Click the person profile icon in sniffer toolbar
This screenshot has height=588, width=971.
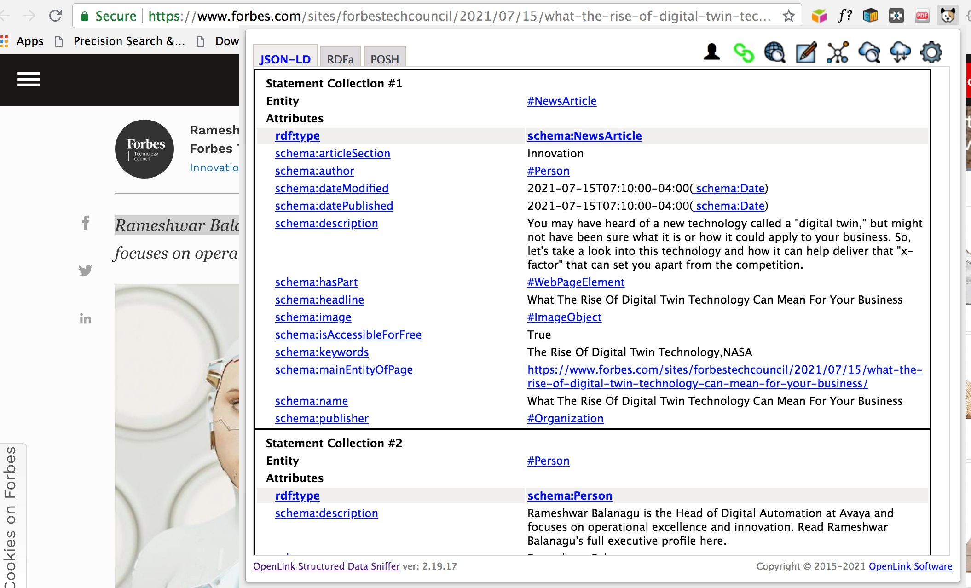[x=711, y=52]
